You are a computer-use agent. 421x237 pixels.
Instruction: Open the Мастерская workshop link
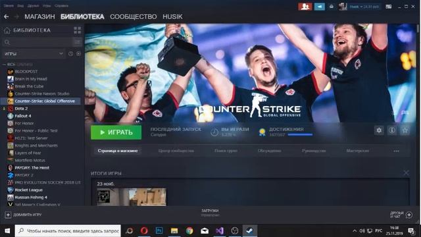pos(358,151)
